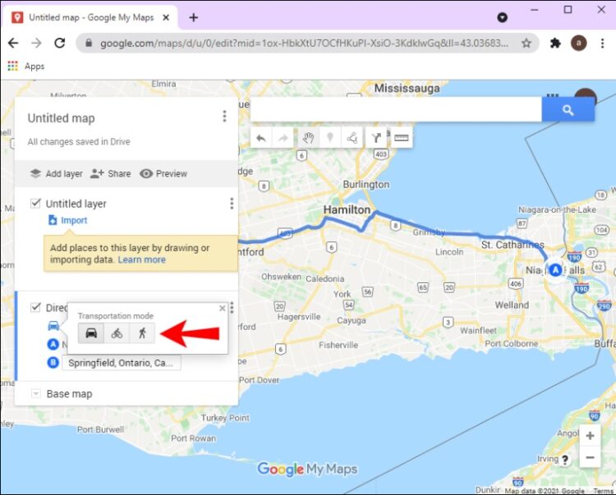Bookmark this page with the star
The width and height of the screenshot is (616, 495).
[x=526, y=43]
